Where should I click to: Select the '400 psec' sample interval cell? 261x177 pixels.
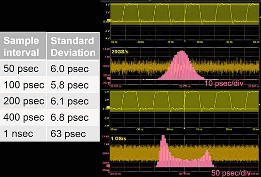coord(23,117)
